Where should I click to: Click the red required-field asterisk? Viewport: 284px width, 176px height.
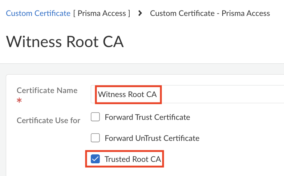click(19, 101)
